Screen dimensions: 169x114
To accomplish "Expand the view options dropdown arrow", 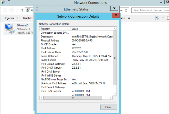I will coord(163,18).
